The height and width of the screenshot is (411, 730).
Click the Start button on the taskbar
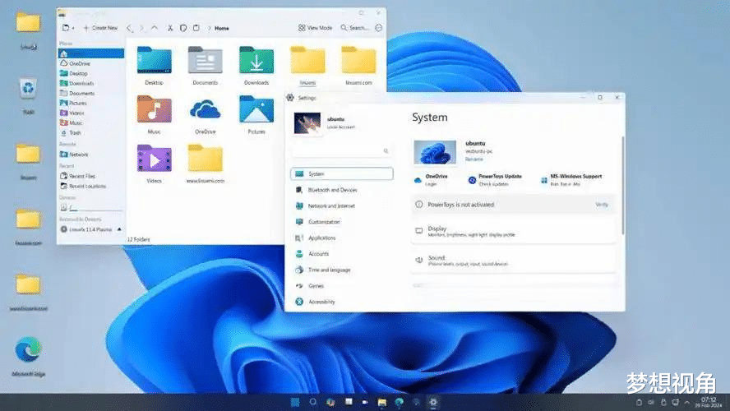[x=295, y=402]
